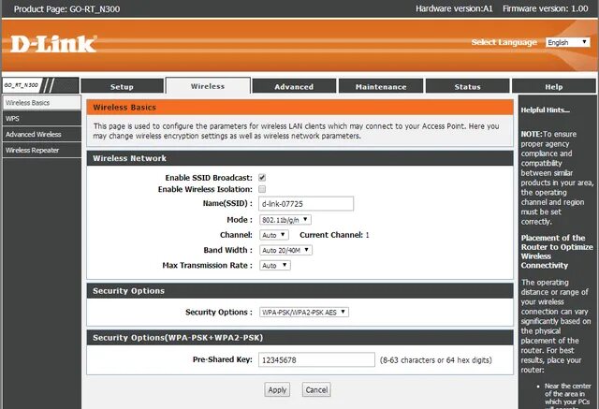
Task: Focus the Name(SSID) input field
Action: click(306, 203)
